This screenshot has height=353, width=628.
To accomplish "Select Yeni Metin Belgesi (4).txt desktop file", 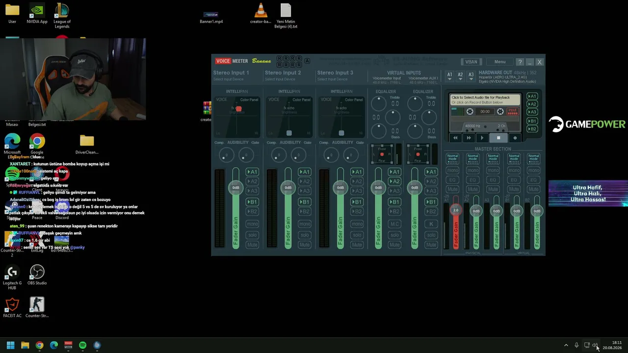I will click(x=286, y=16).
